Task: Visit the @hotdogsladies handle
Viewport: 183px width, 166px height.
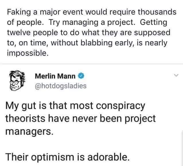Action: click(60, 85)
